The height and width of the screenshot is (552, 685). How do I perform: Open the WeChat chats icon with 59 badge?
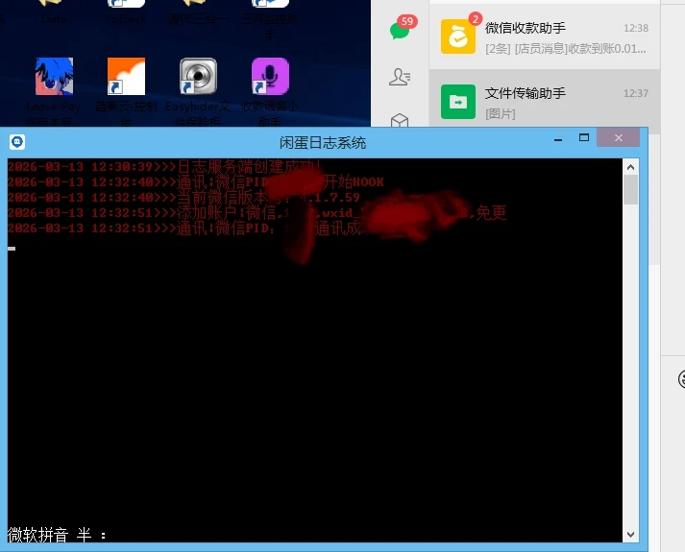click(x=401, y=30)
